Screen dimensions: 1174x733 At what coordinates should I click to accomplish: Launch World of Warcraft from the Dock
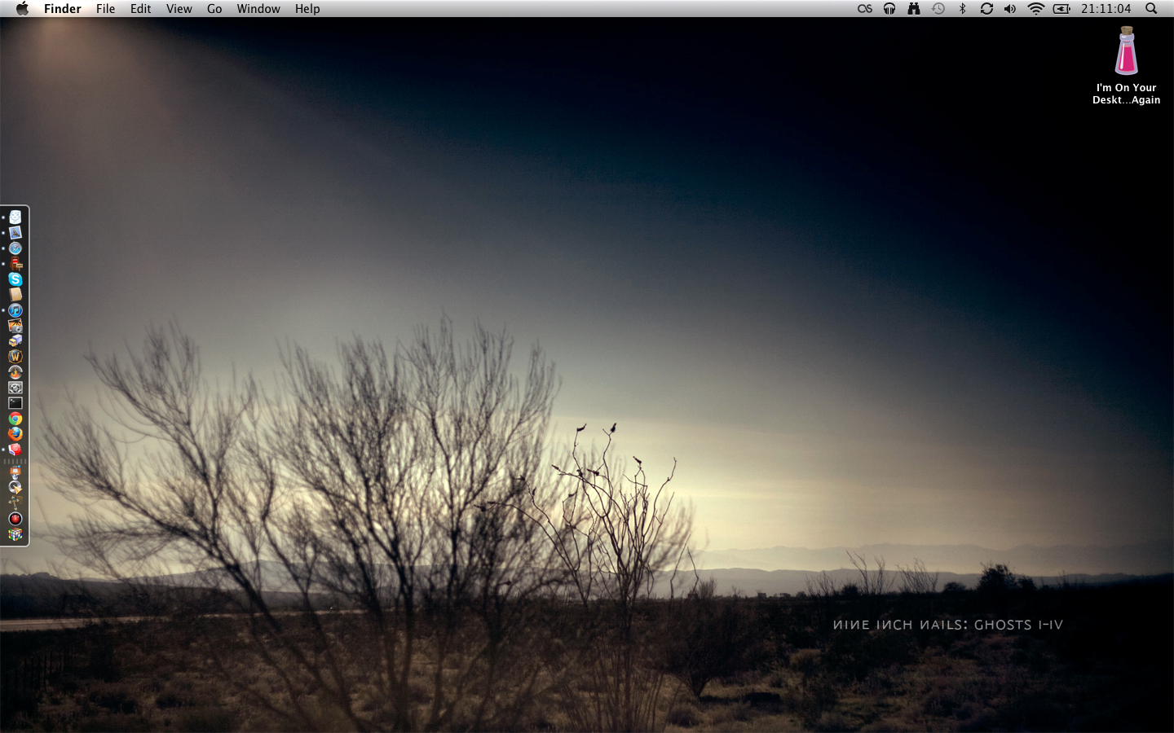coord(15,357)
